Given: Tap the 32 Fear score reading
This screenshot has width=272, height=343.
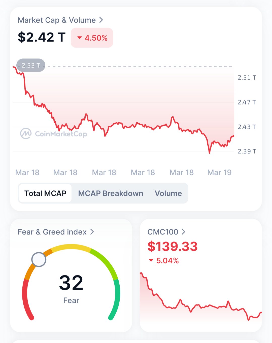Looking at the screenshot, I should (x=71, y=283).
